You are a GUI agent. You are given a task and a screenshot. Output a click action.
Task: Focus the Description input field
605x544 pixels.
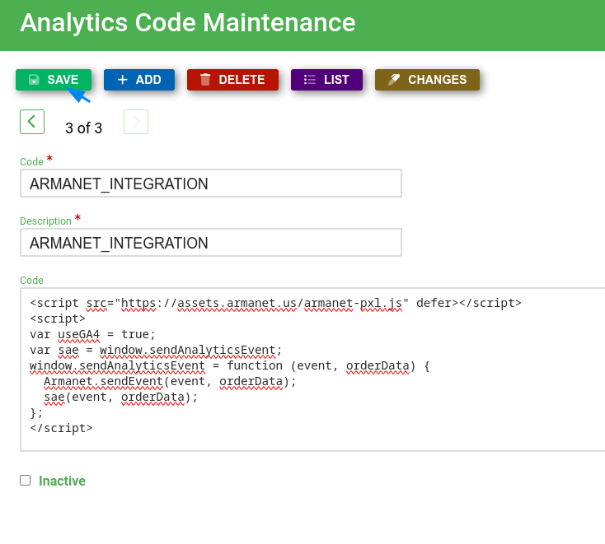[x=210, y=243]
